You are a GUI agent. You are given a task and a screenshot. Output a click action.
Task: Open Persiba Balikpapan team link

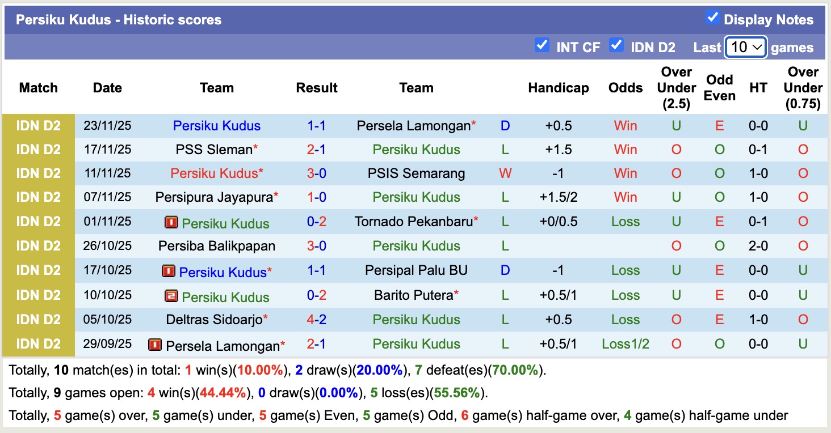[x=217, y=246]
